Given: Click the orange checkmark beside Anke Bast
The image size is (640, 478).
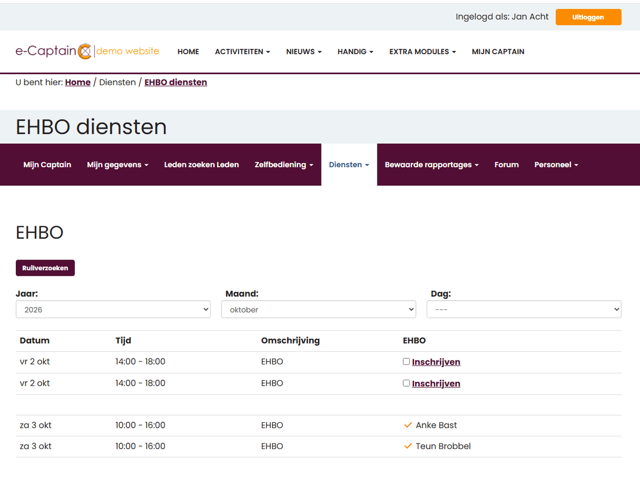Looking at the screenshot, I should (x=408, y=425).
